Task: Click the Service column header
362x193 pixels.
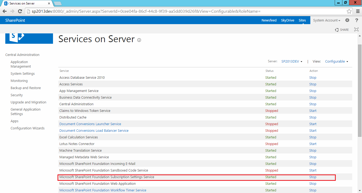Action: (64, 71)
